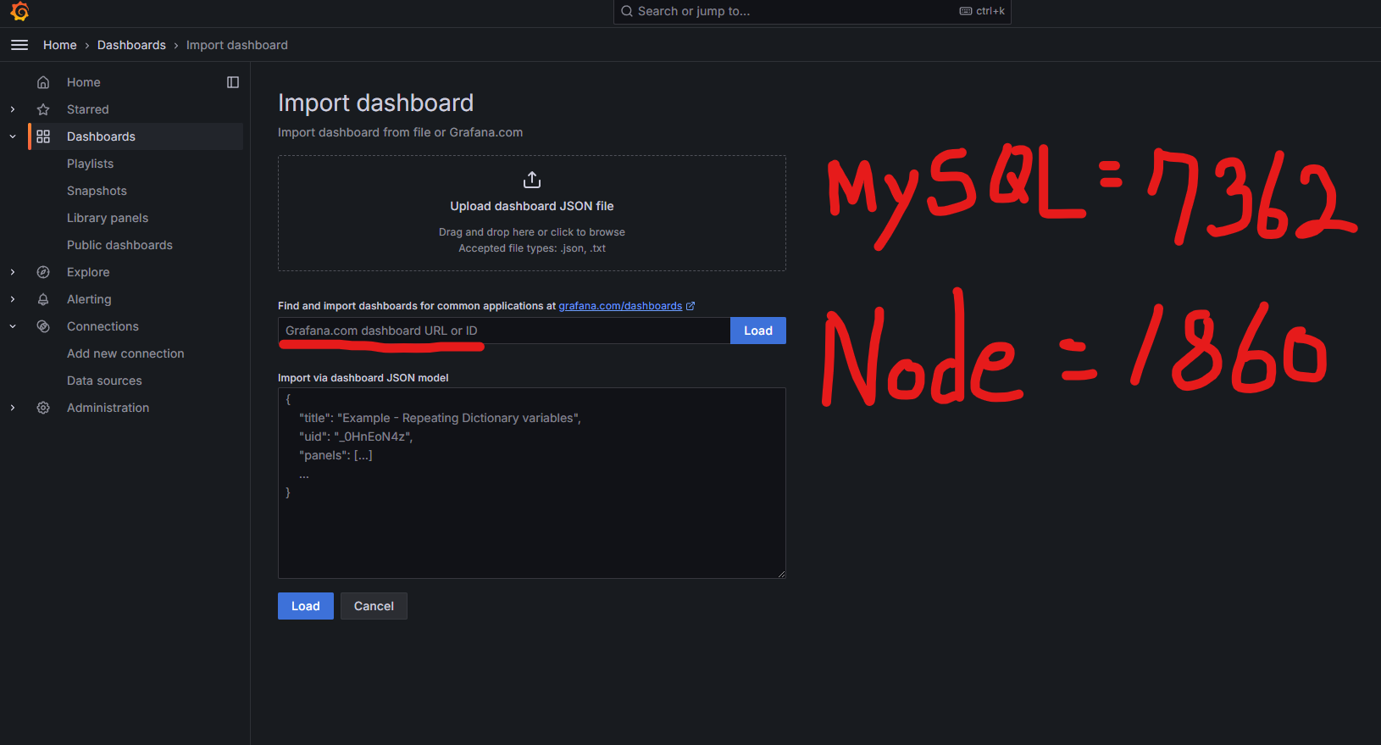
Task: Click the Cancel button
Action: 374,606
